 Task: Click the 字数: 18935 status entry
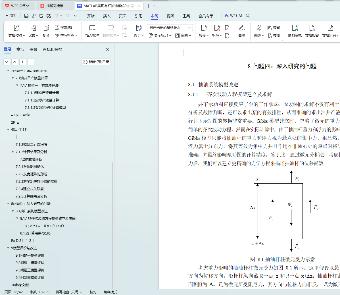click(x=39, y=292)
